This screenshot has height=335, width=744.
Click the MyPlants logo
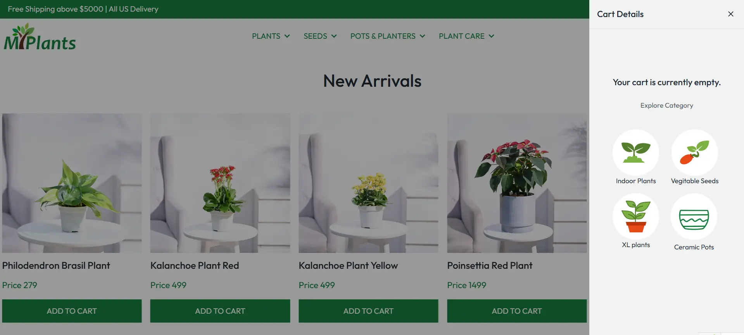tap(40, 37)
